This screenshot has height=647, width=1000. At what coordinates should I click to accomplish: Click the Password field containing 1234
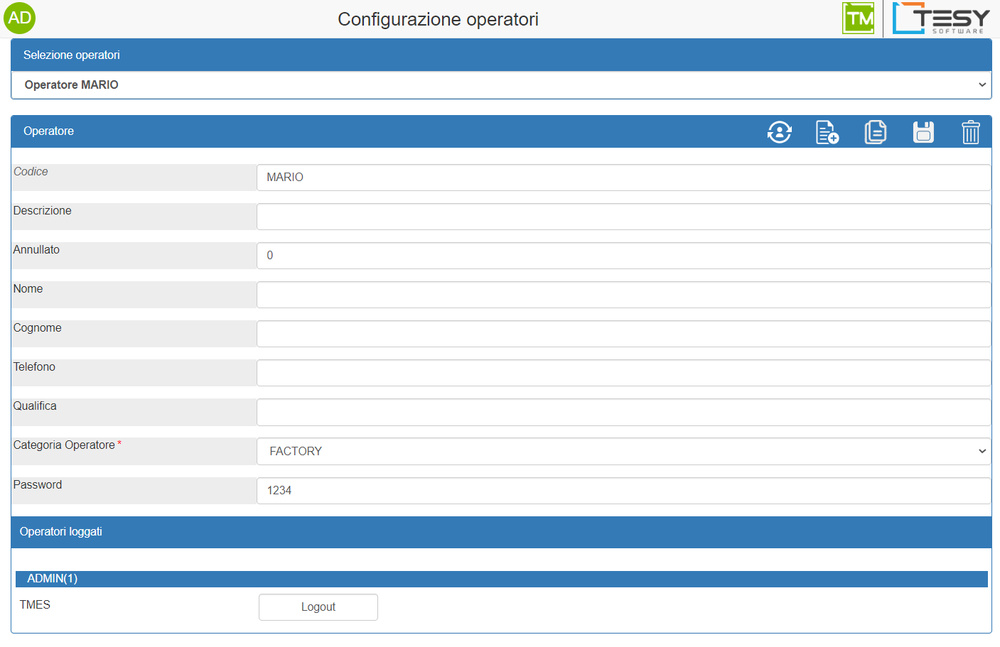coord(623,491)
